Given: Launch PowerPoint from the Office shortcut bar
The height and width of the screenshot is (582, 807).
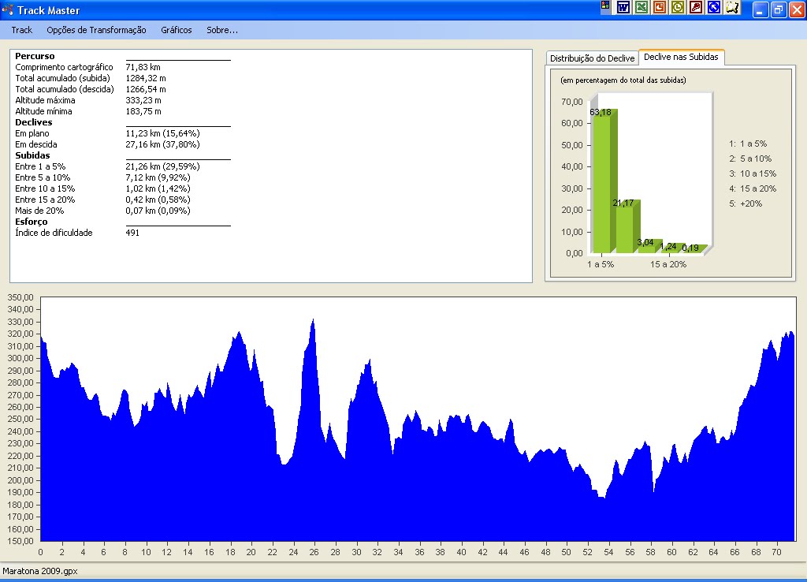Looking at the screenshot, I should pos(660,7).
